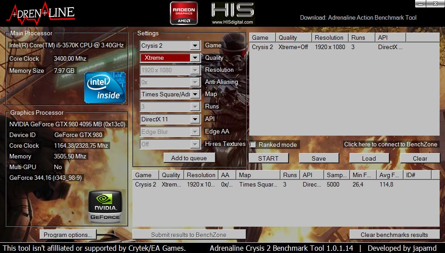Open Program options
The width and height of the screenshot is (445, 253).
click(x=68, y=235)
